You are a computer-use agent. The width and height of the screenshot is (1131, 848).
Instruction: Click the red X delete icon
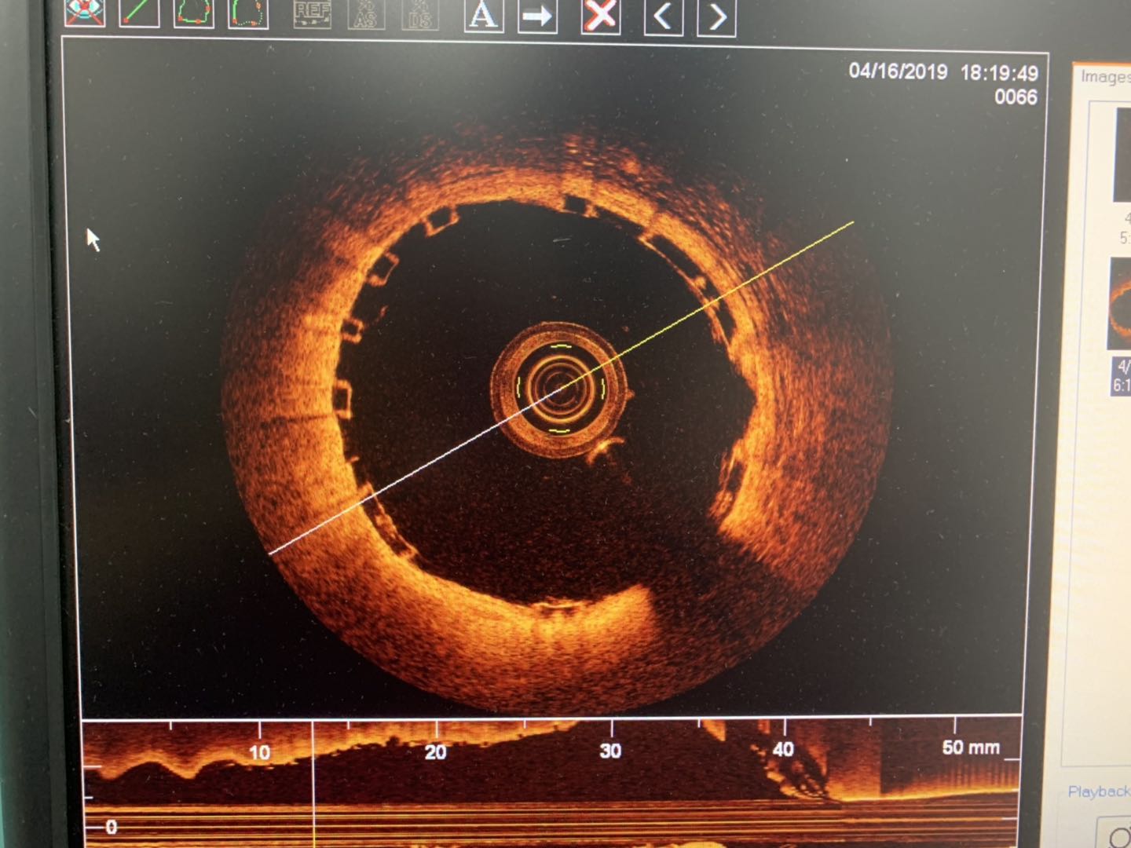[x=600, y=16]
